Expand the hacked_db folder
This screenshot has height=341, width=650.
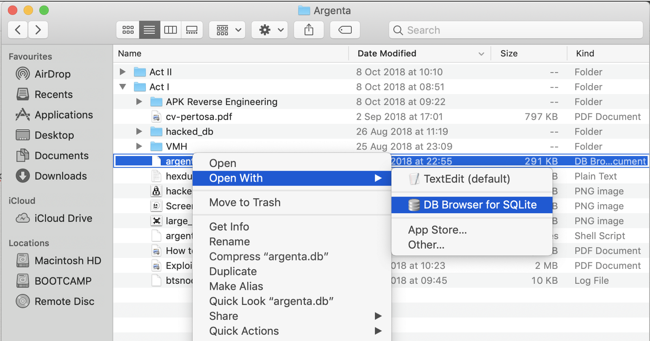coord(139,131)
